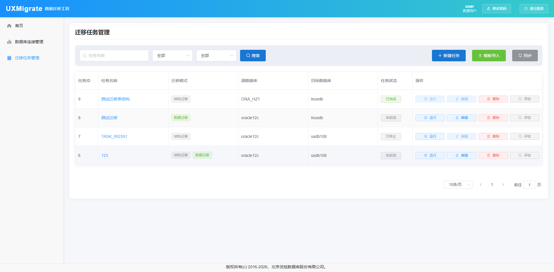Expand the 10条/页 page size selector
Viewport: 554px width, 272px height.
[x=458, y=185]
